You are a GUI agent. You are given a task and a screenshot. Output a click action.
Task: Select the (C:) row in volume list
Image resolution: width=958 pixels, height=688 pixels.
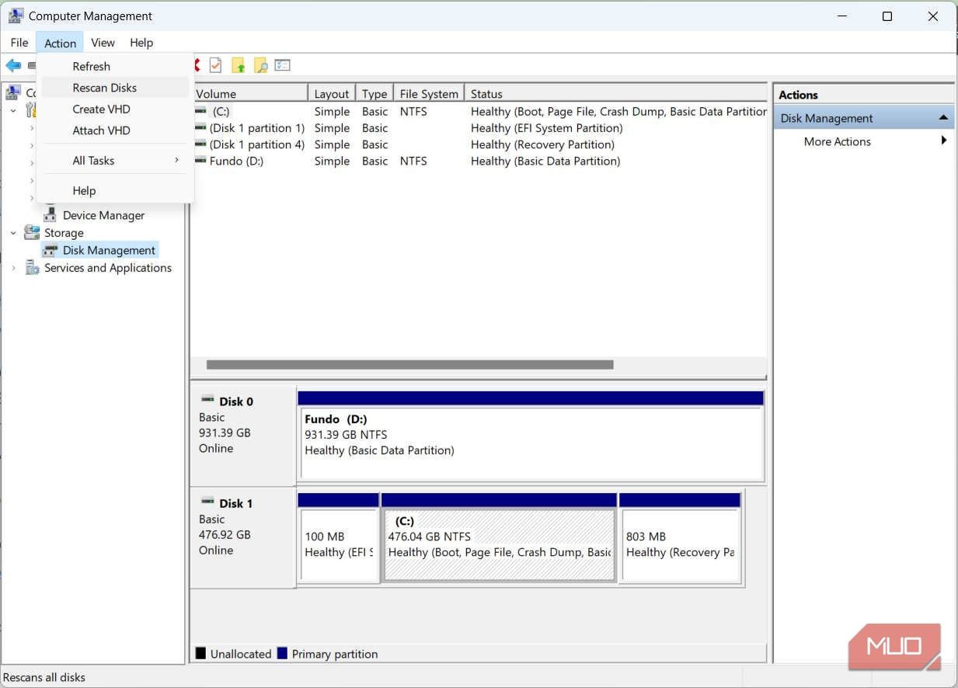coord(479,111)
